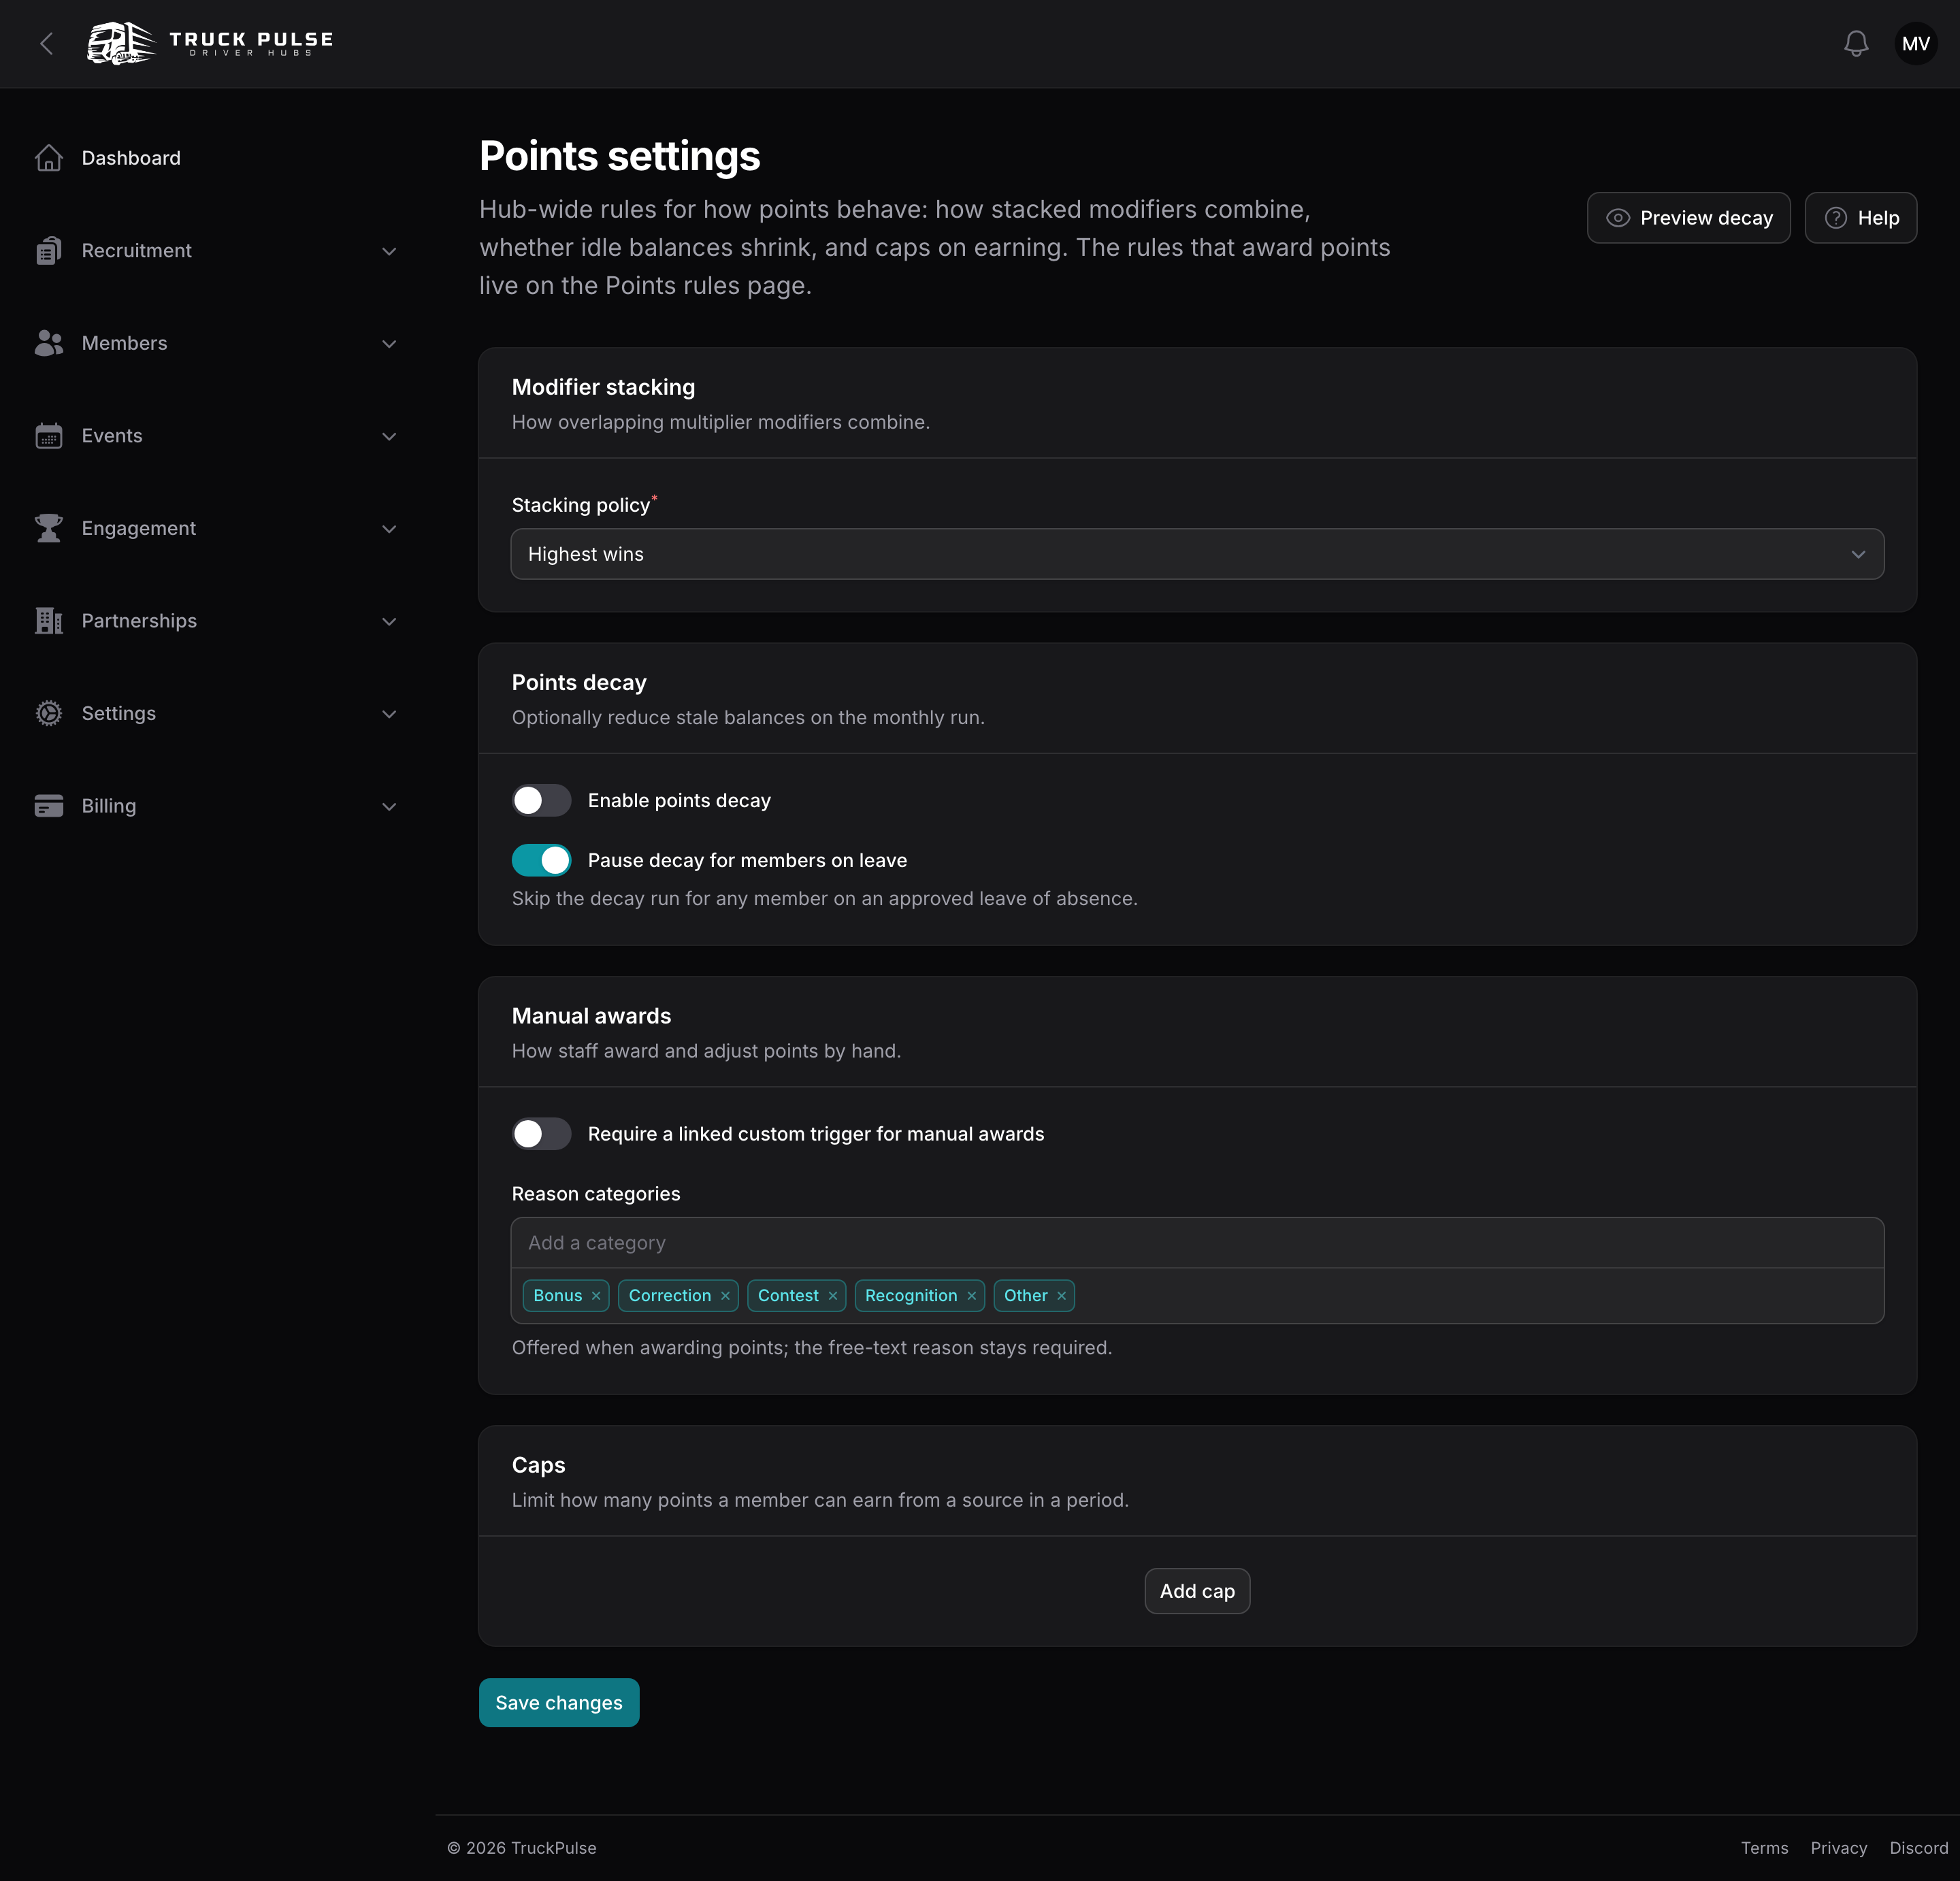Click the Correction category chip

pyautogui.click(x=678, y=1296)
